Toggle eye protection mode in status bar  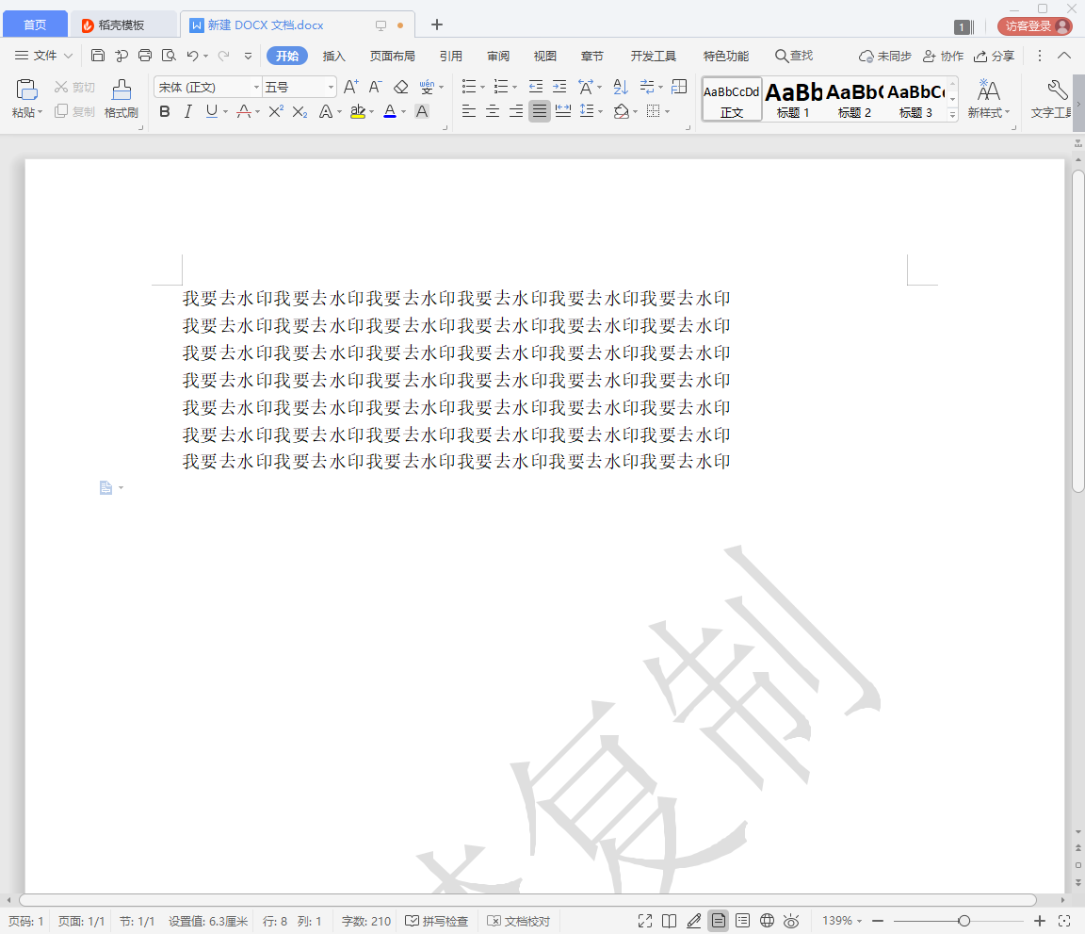pyautogui.click(x=791, y=921)
